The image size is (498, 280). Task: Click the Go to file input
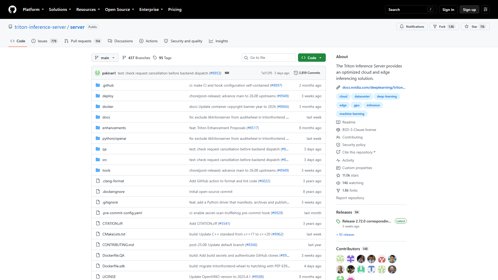(269, 58)
